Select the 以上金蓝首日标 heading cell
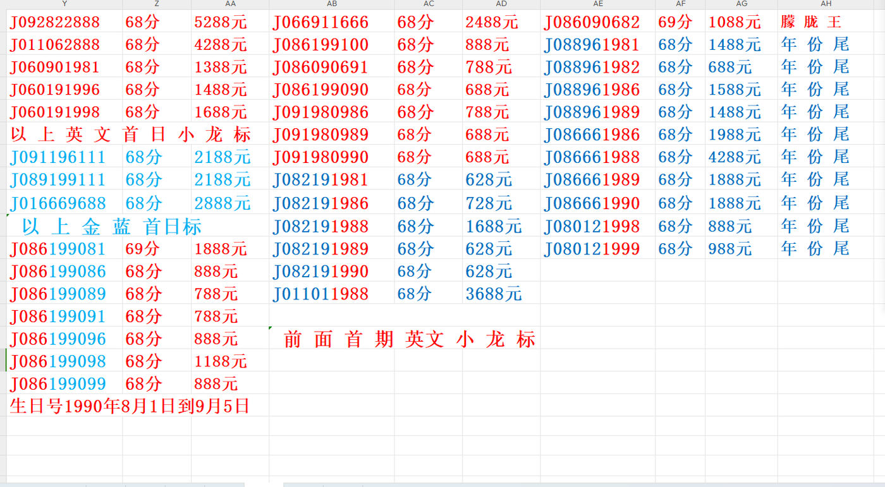The width and height of the screenshot is (885, 487). 112,226
